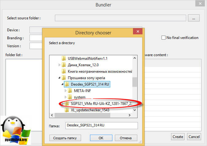Screen dimensions: 207x146
Task: Click the folder list box in Bundler
Action: pos(24,95)
